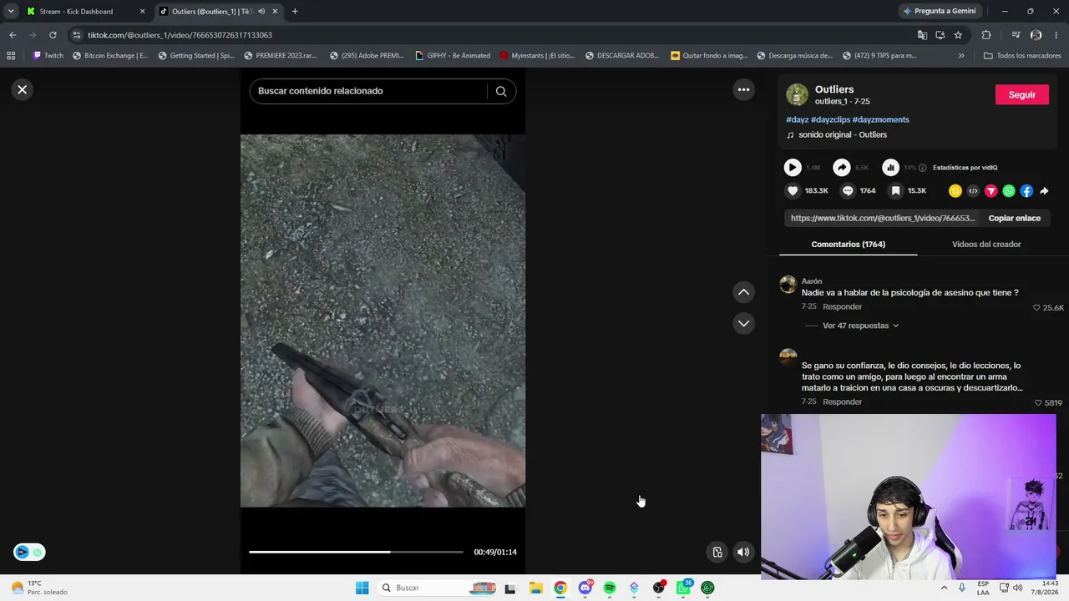This screenshot has height=601, width=1069.
Task: Open the #dayzclips hashtag
Action: click(831, 119)
